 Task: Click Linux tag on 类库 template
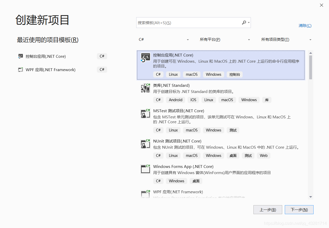point(209,100)
